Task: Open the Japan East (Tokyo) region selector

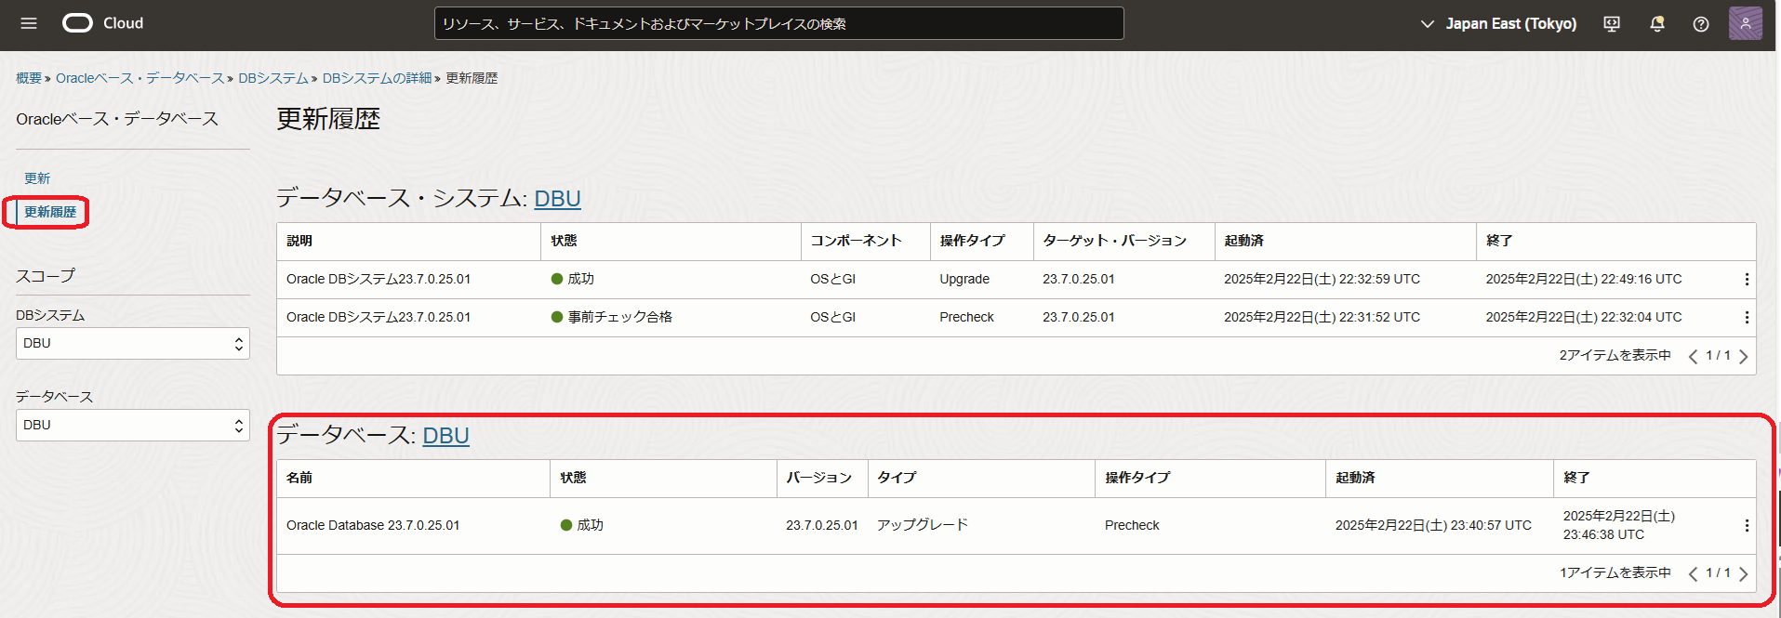Action: tap(1498, 24)
